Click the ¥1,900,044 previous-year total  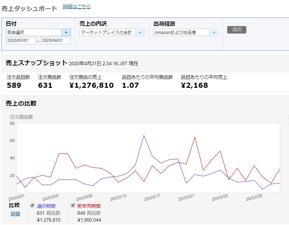click(x=89, y=220)
